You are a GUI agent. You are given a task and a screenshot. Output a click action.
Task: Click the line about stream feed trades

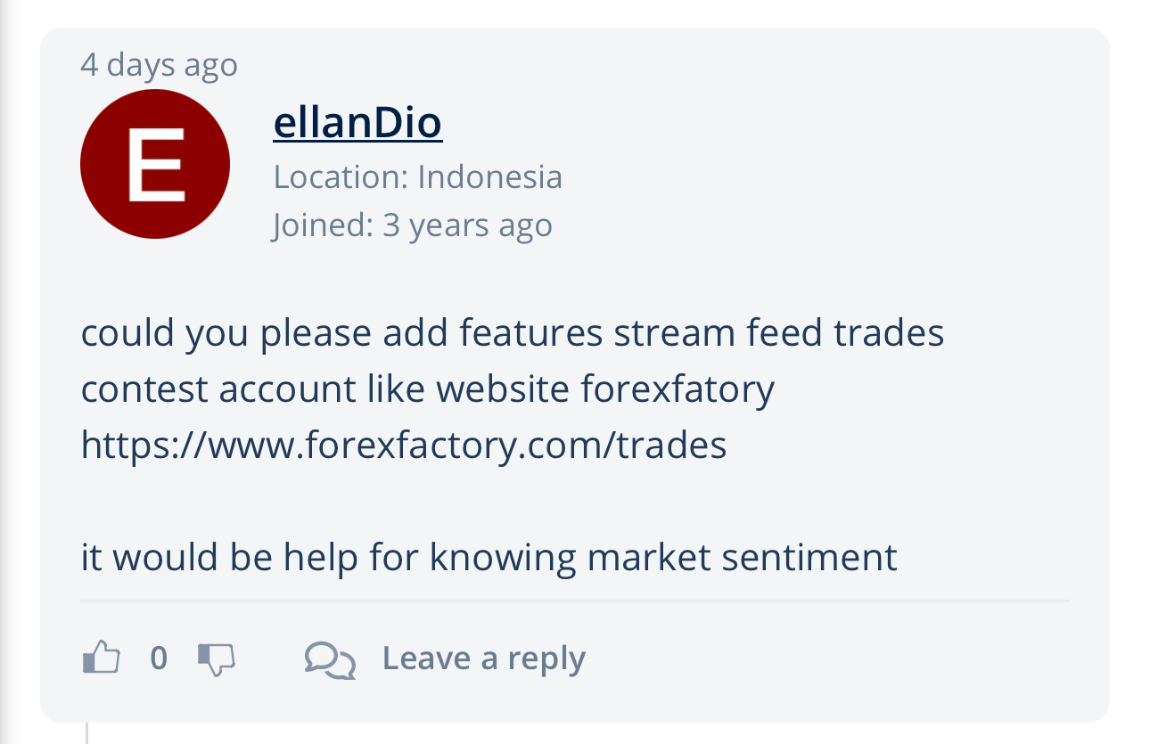(x=513, y=332)
